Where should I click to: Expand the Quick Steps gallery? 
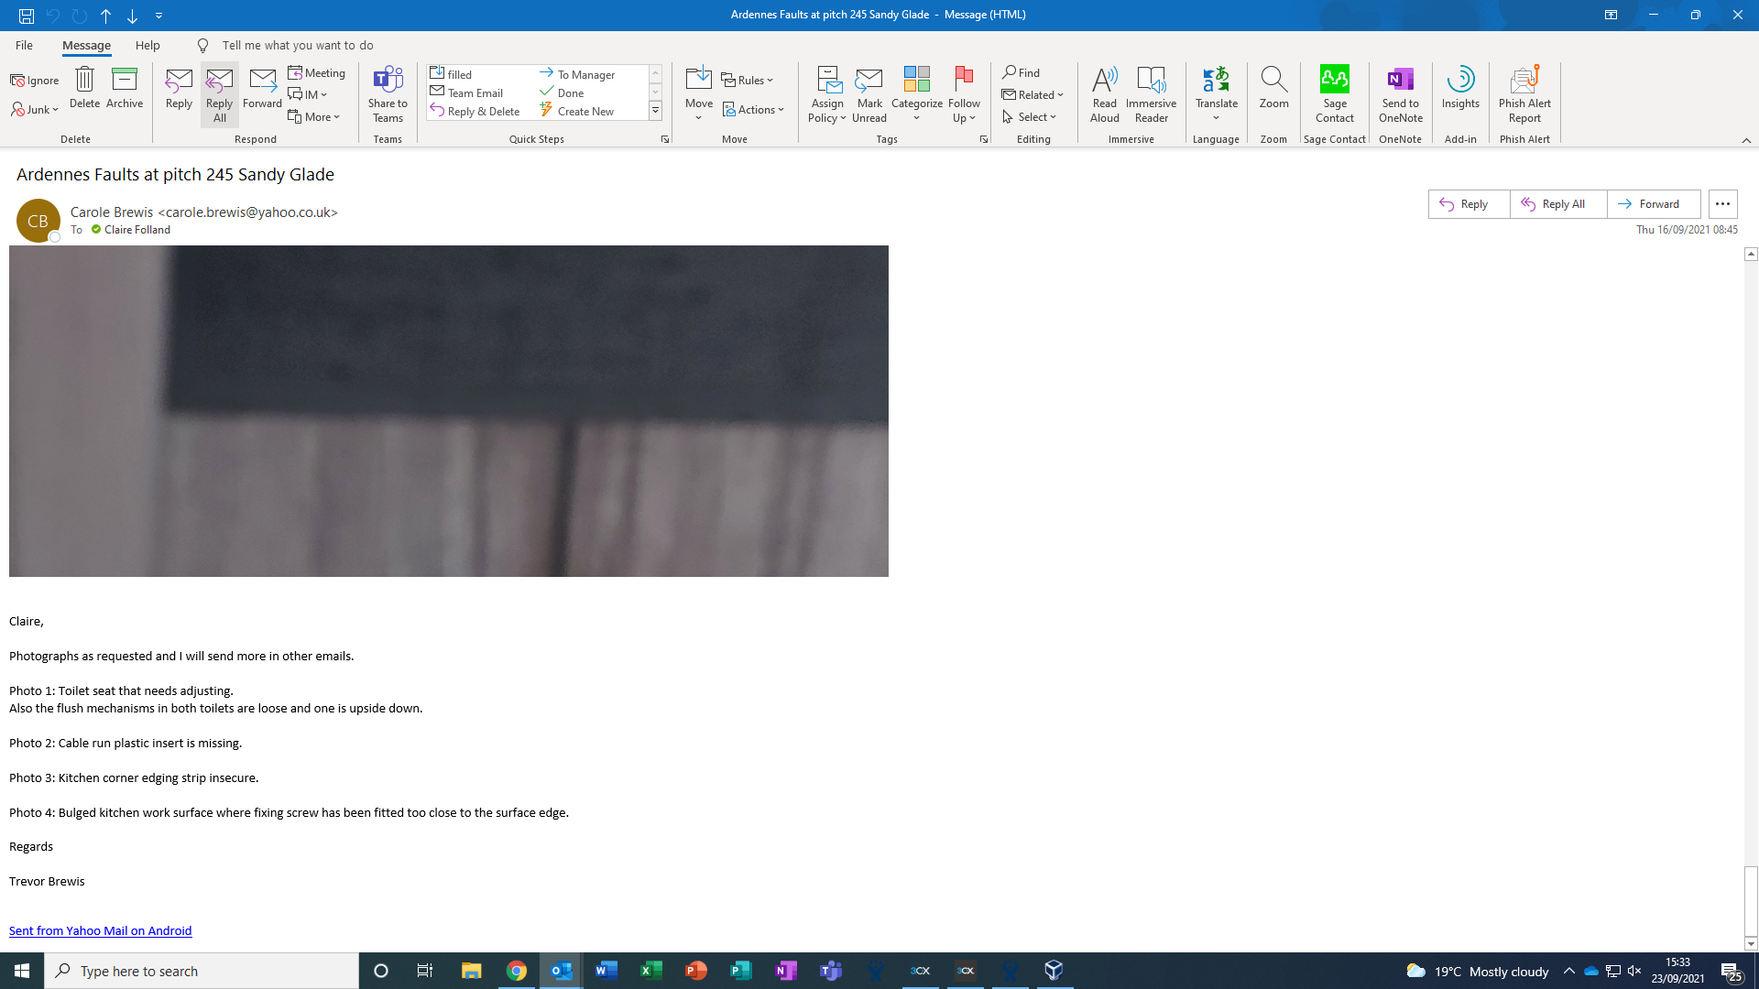tap(656, 111)
